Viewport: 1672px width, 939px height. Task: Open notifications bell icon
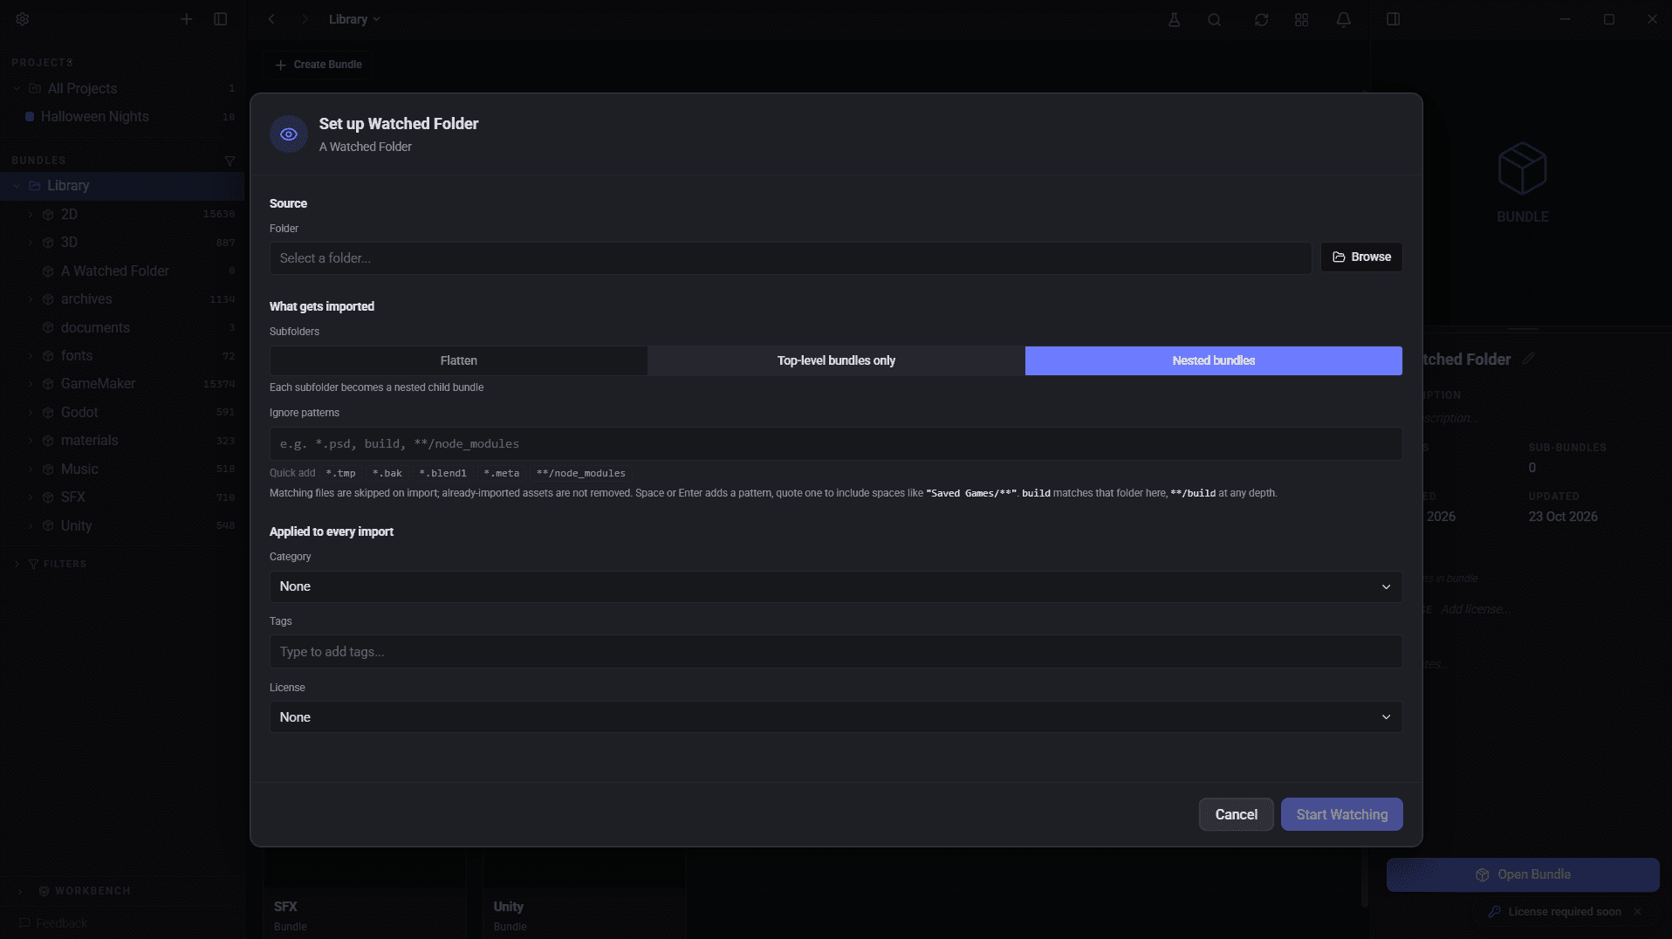[x=1344, y=19]
